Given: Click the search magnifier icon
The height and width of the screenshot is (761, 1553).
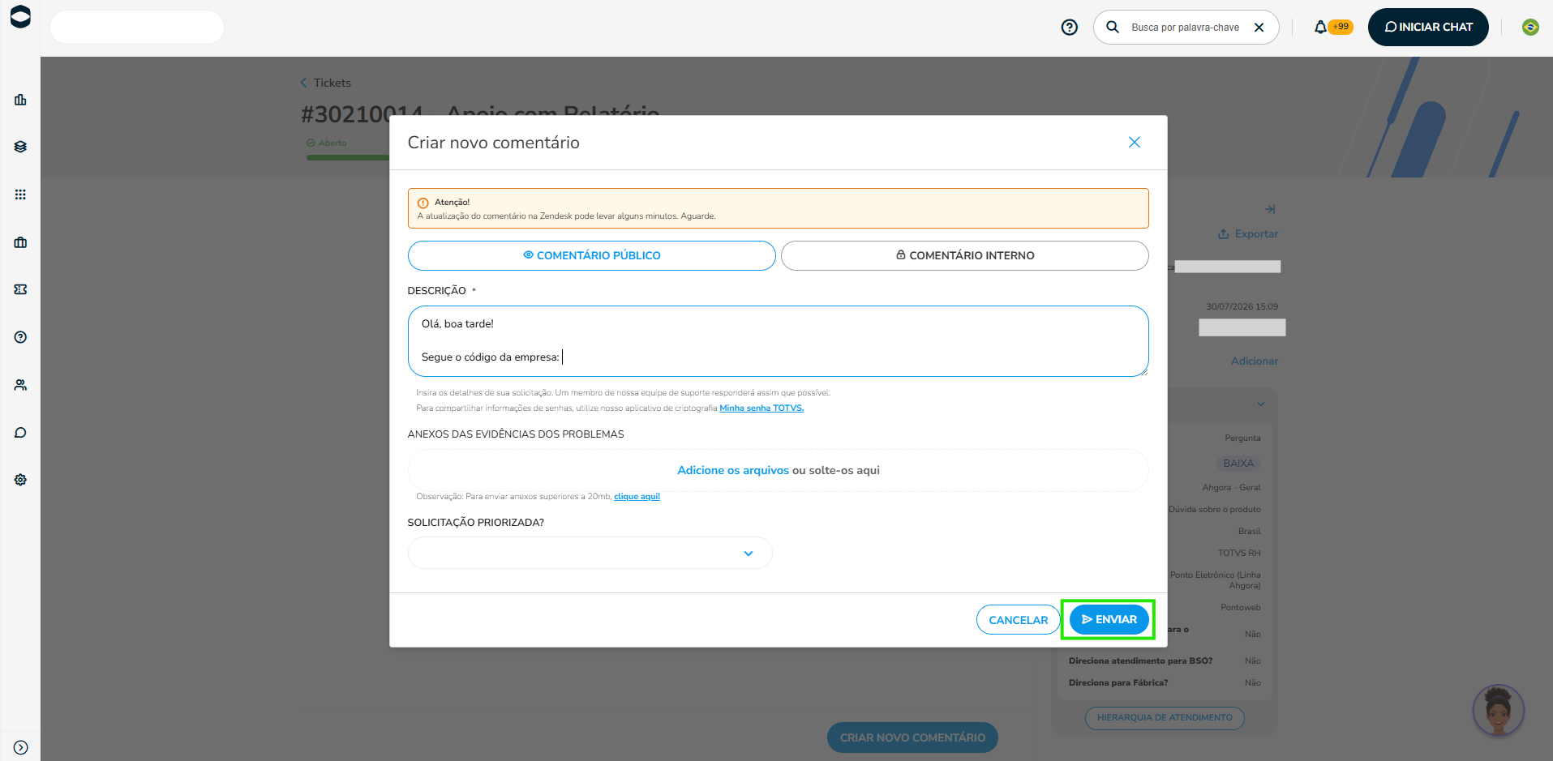Looking at the screenshot, I should (x=1113, y=27).
